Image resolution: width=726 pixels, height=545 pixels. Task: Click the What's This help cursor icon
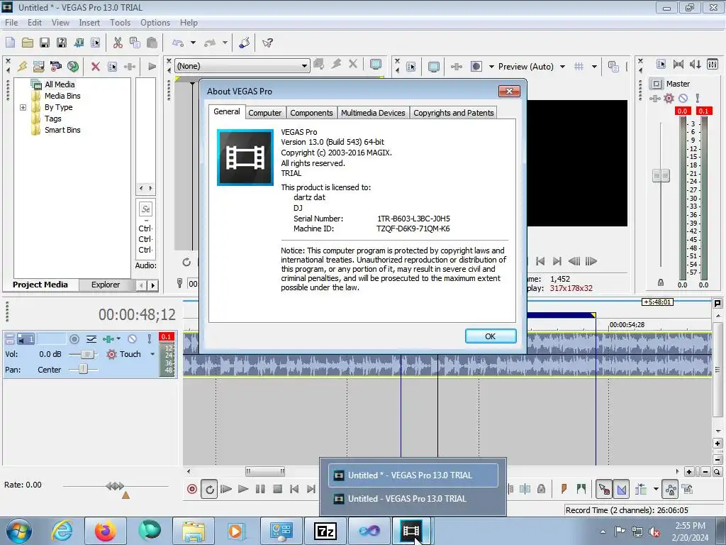tap(267, 43)
